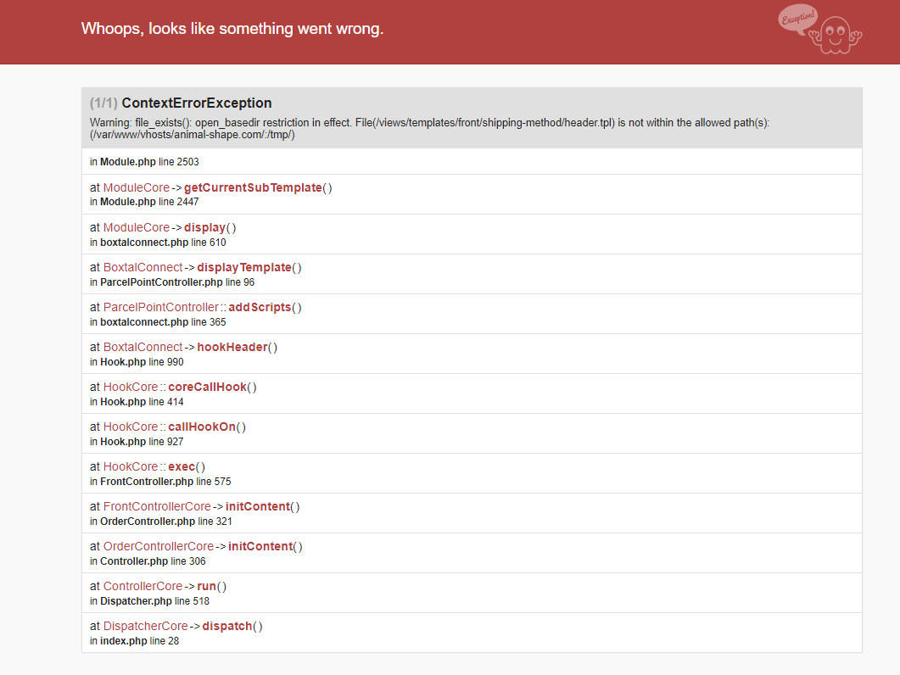900x675 pixels.
Task: Click the OrderControllerCore class name
Action: coord(159,546)
